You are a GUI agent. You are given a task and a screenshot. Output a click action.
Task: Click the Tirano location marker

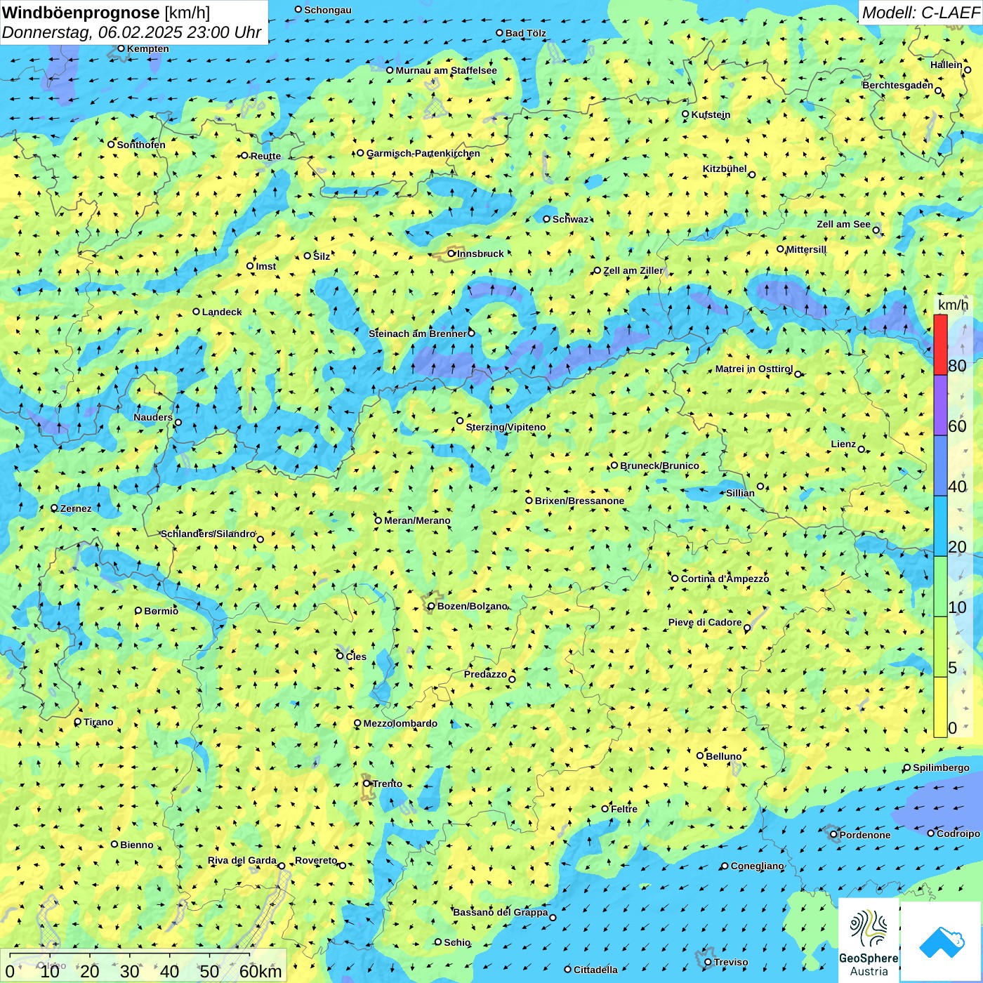[x=78, y=722]
